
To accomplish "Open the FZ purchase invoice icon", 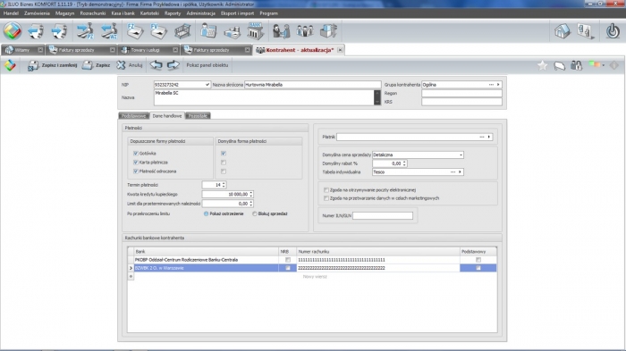I will click(x=135, y=30).
